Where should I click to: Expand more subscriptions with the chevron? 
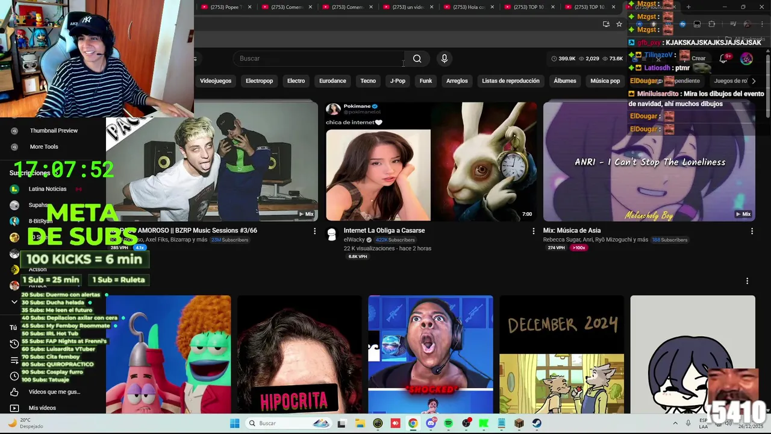click(x=14, y=301)
